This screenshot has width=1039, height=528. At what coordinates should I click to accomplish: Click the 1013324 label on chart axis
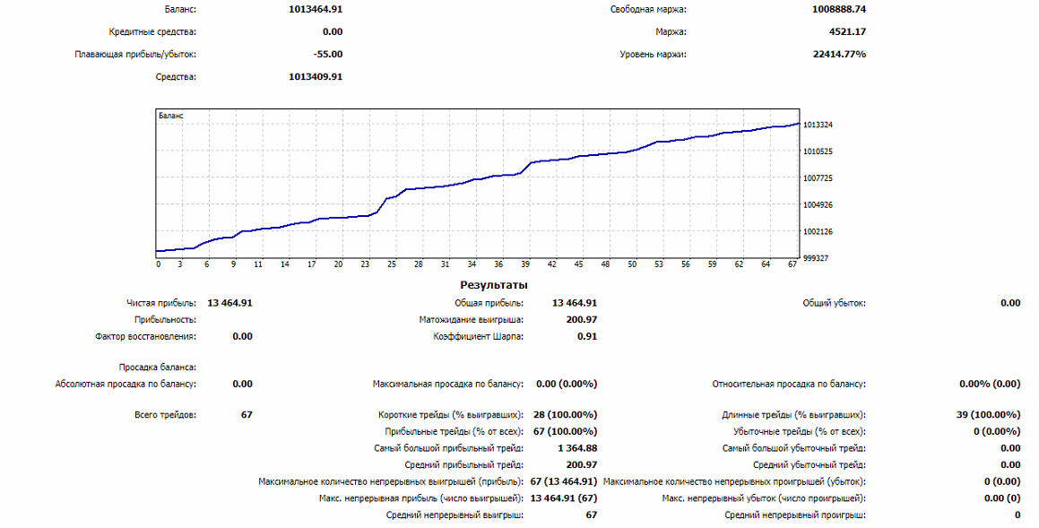coord(818,125)
